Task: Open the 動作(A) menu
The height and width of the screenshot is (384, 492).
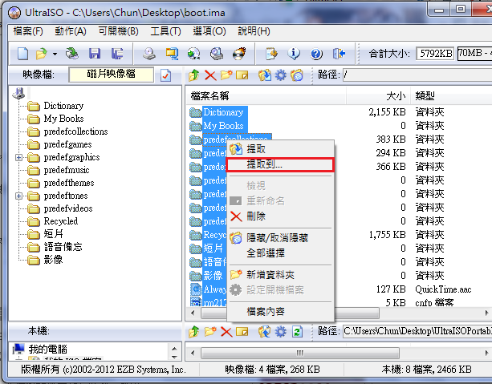Action: tap(71, 31)
